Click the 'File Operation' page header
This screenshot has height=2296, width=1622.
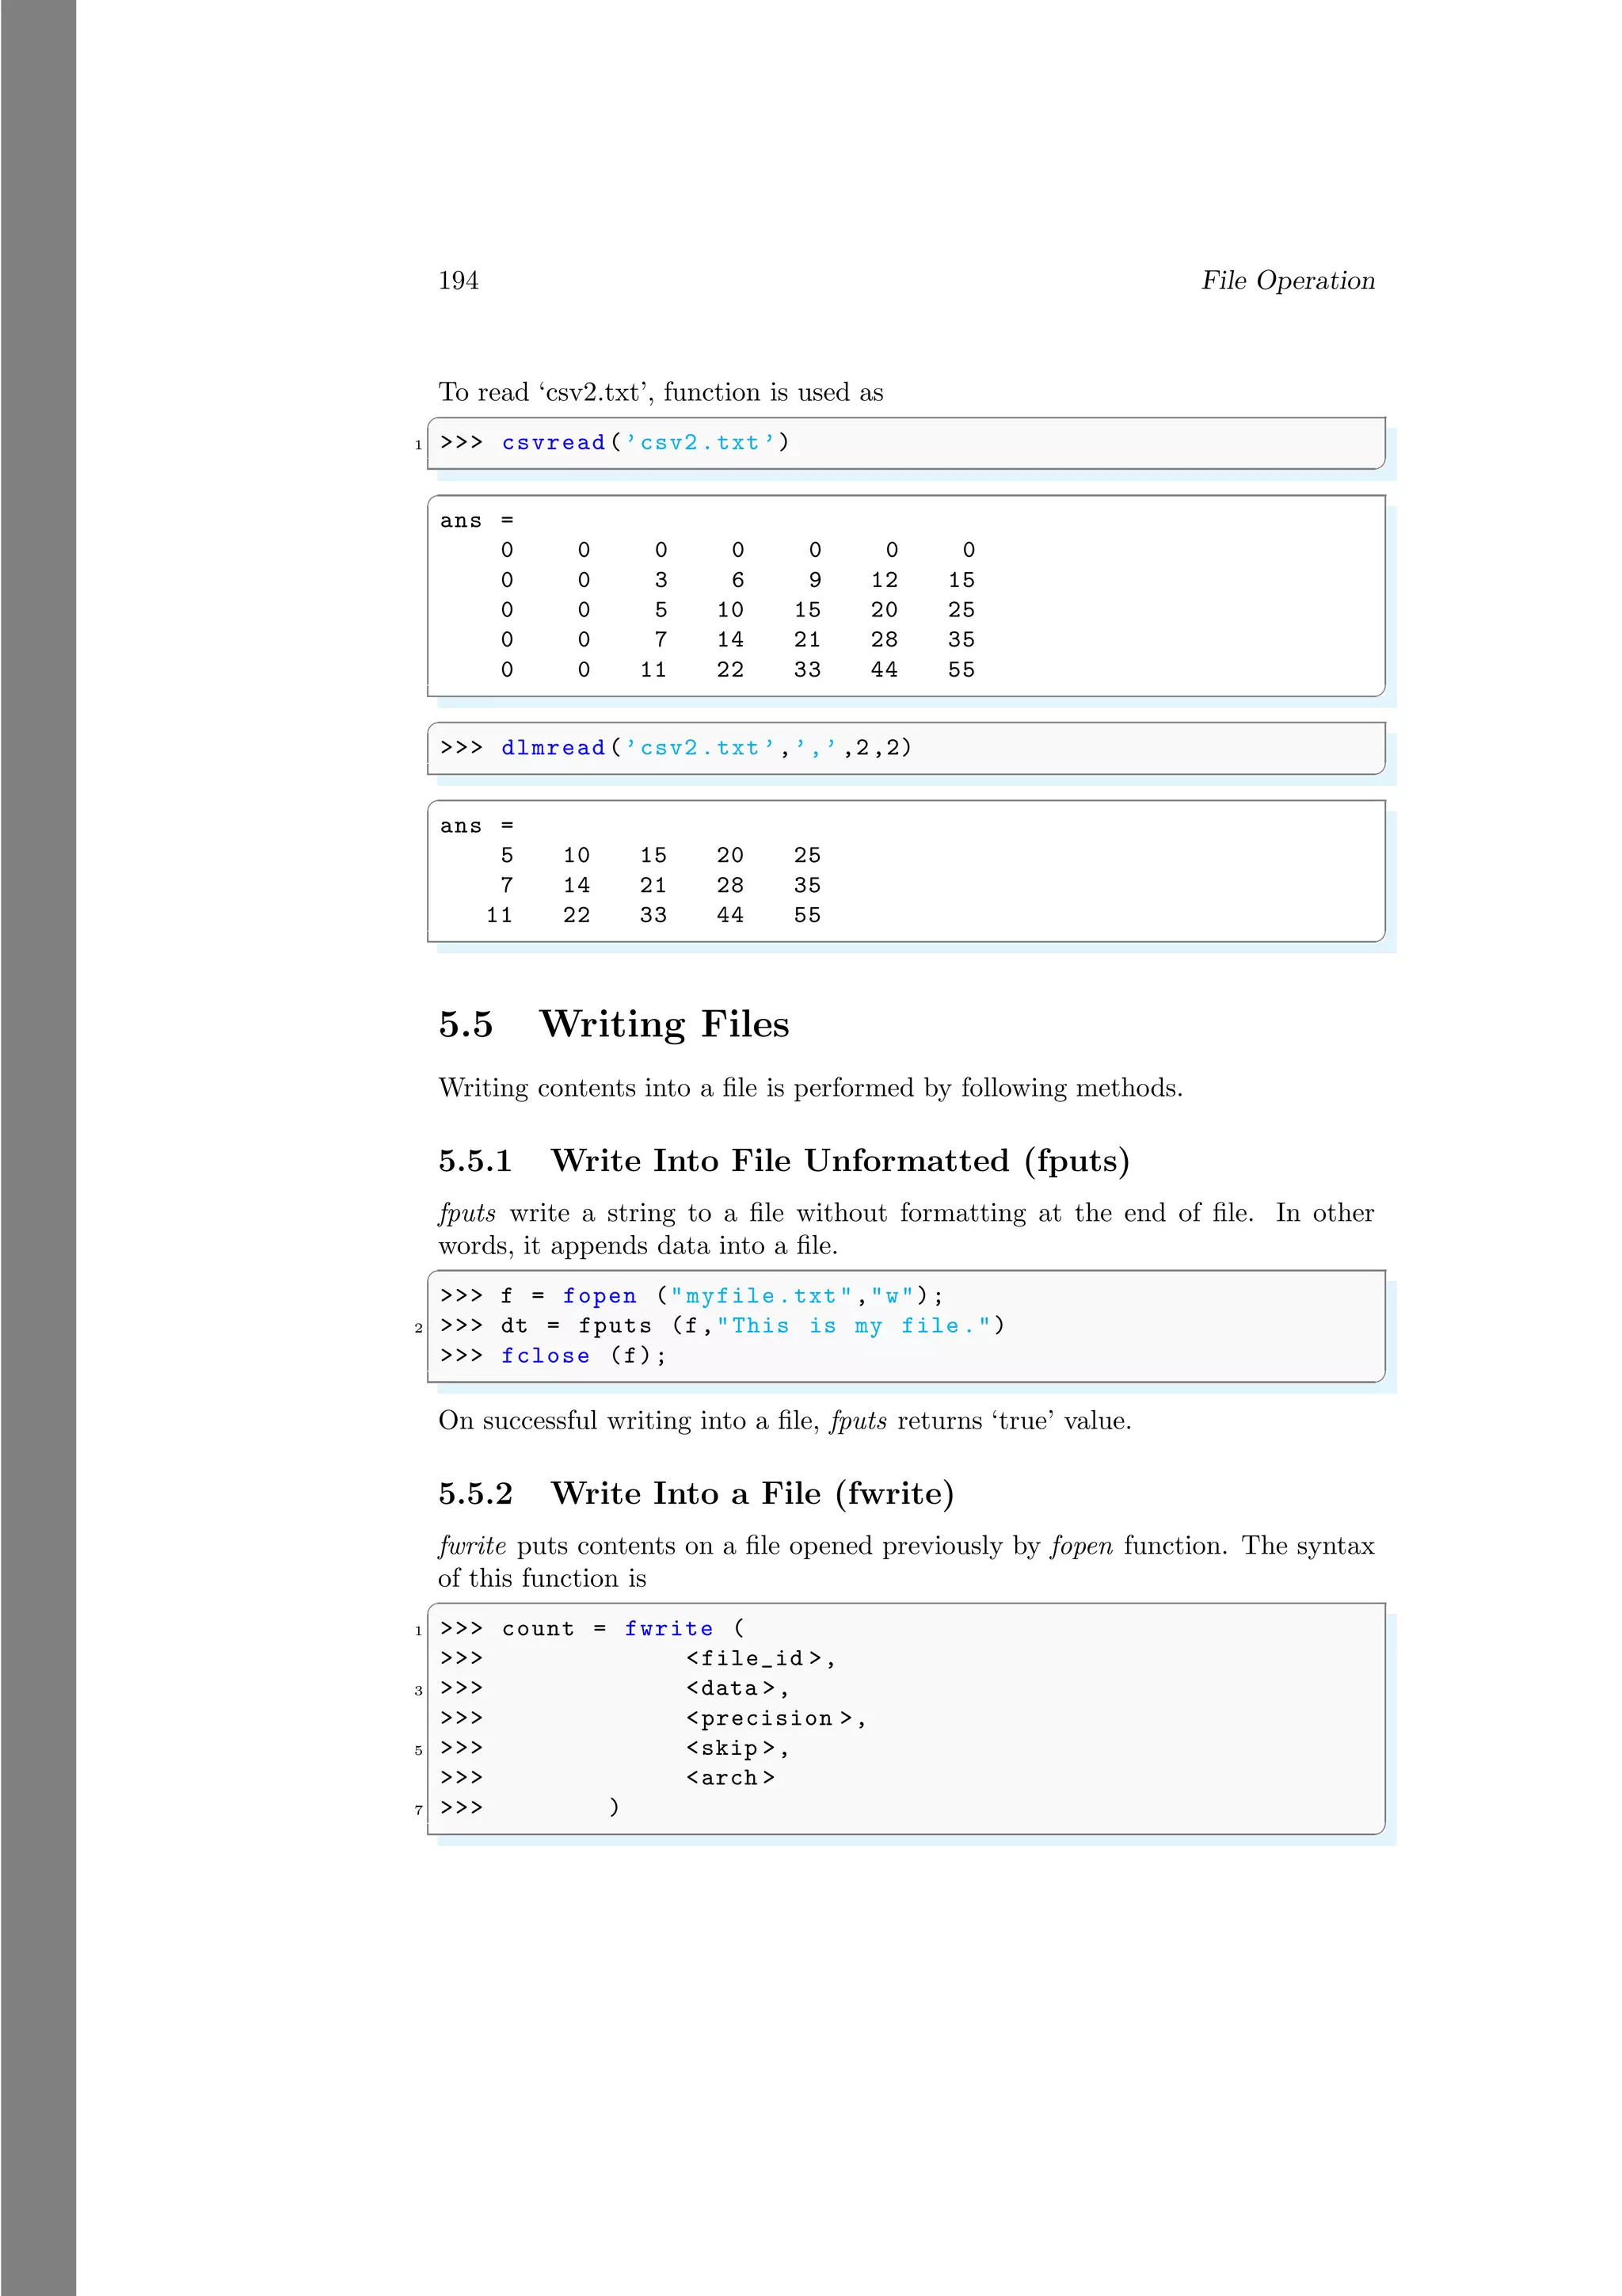click(x=1287, y=281)
